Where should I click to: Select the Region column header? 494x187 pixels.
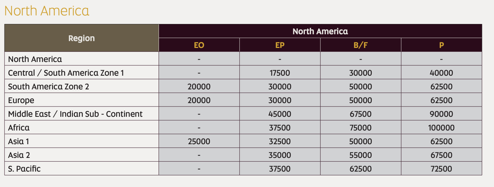click(x=82, y=38)
